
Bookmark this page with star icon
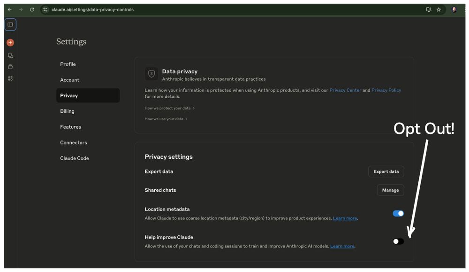pos(439,9)
